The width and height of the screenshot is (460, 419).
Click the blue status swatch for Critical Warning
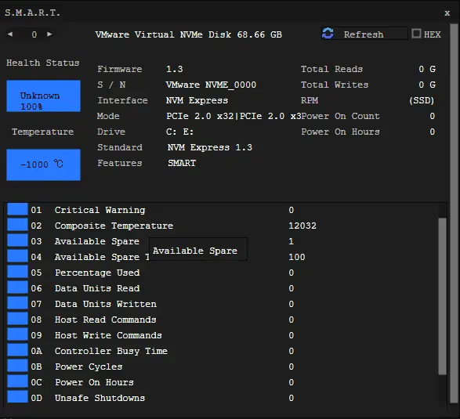point(17,210)
